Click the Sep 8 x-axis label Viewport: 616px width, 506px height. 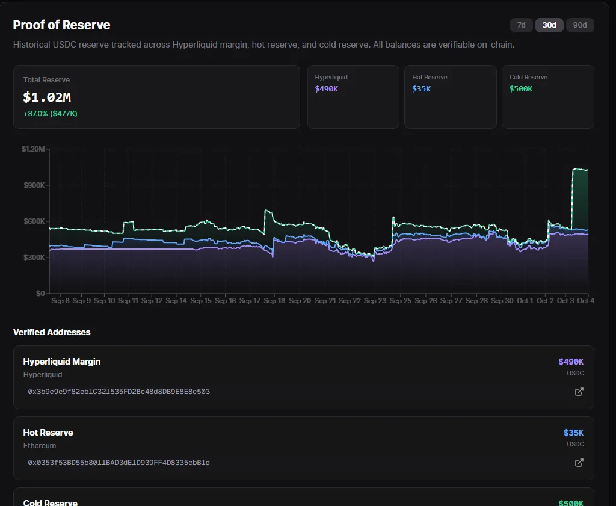click(x=61, y=301)
